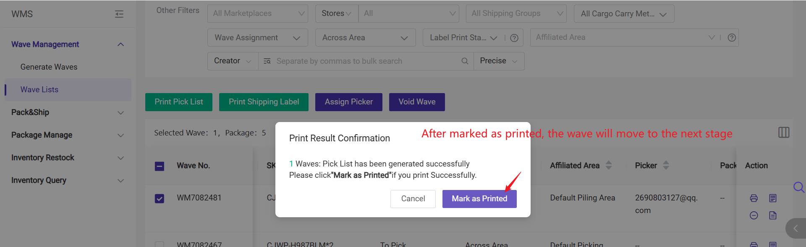Image resolution: width=806 pixels, height=247 pixels.
Task: Open the All Marketplaces dropdown
Action: (x=257, y=13)
